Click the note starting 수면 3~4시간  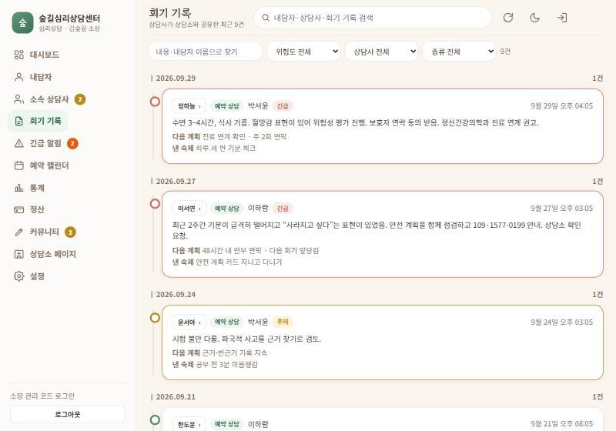[x=356, y=123]
